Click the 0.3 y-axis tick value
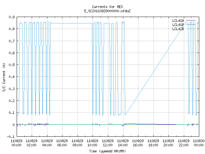The width and height of the screenshot is (205, 154). click(x=12, y=89)
